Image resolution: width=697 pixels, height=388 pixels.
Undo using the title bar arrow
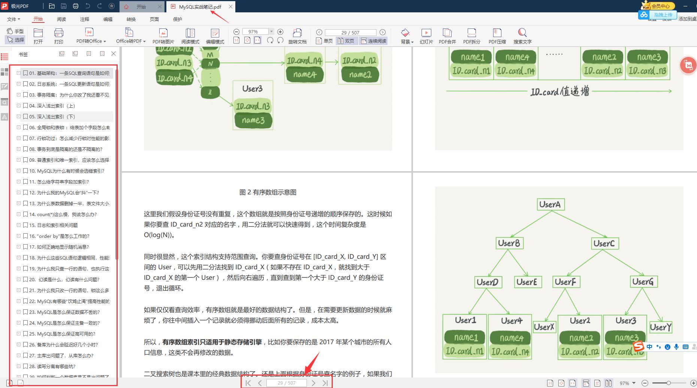coord(88,6)
